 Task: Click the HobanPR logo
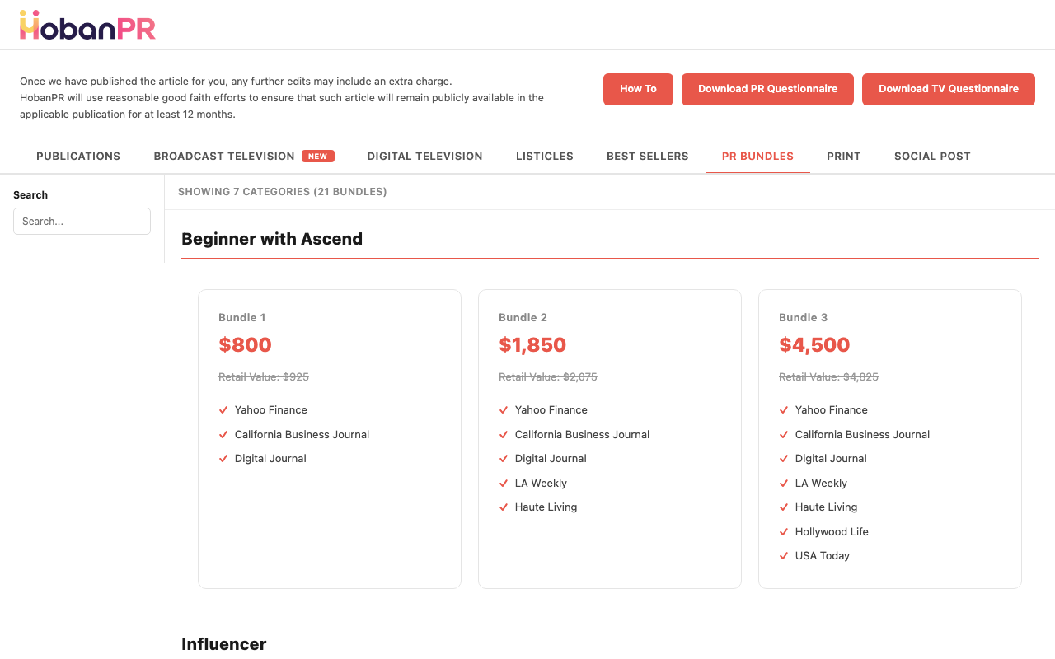pyautogui.click(x=87, y=26)
